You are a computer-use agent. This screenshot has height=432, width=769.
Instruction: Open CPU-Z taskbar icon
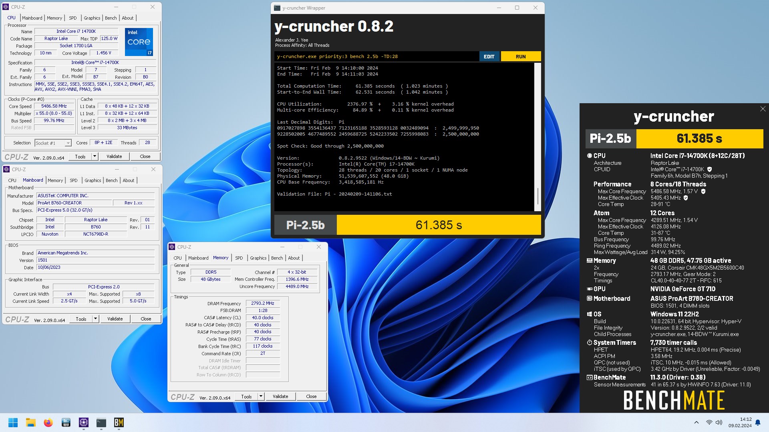click(83, 422)
